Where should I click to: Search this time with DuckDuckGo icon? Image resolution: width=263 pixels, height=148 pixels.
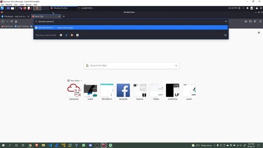[x=72, y=35]
